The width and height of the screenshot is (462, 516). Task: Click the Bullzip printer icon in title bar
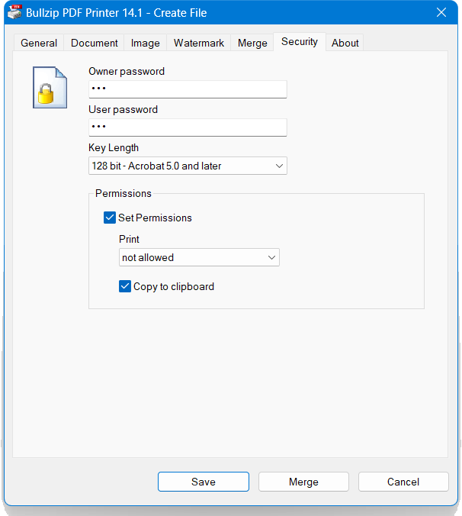click(14, 12)
